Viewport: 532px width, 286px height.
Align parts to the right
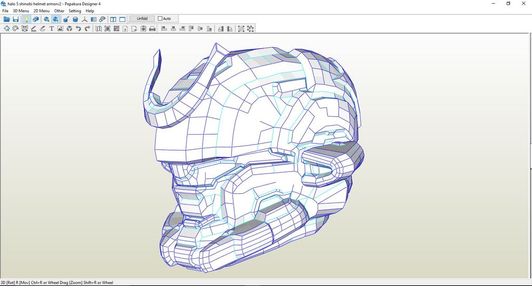point(182,29)
